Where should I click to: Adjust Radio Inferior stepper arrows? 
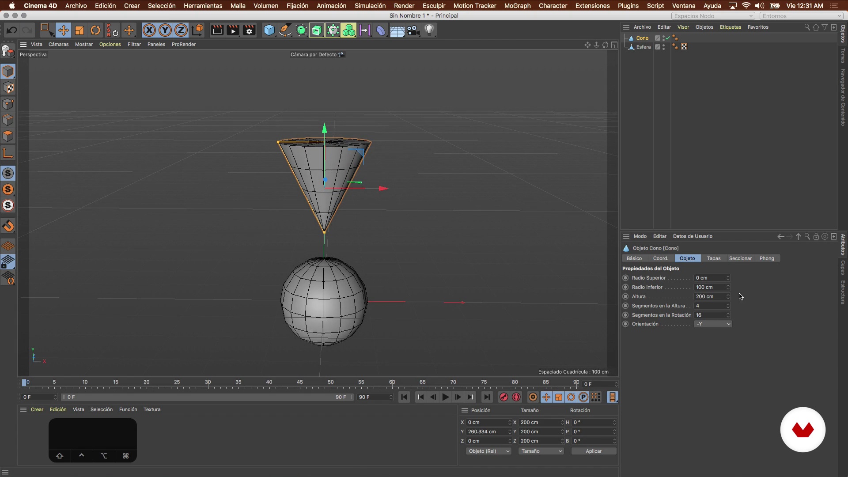click(728, 287)
